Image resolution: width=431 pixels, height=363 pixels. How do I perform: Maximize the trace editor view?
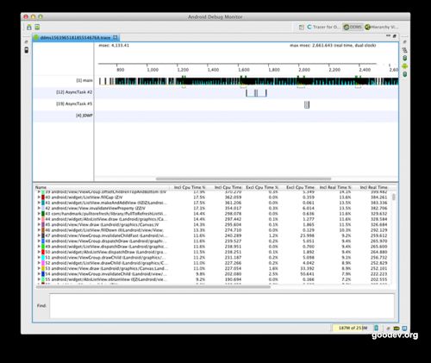point(395,36)
